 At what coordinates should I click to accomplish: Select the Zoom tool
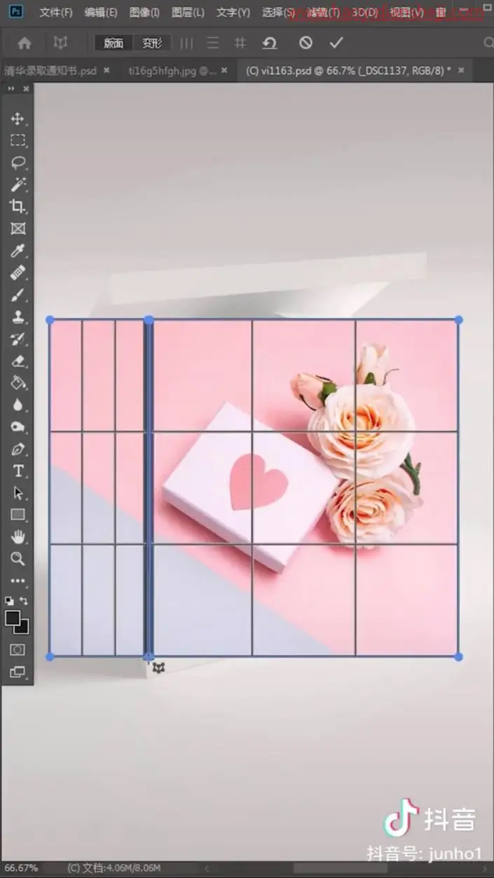[18, 559]
